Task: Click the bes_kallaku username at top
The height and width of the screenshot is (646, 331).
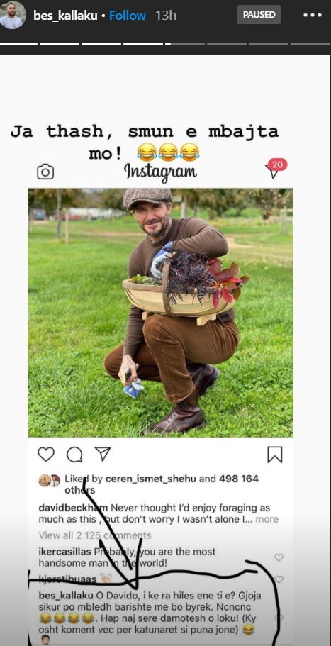Action: pyautogui.click(x=65, y=16)
